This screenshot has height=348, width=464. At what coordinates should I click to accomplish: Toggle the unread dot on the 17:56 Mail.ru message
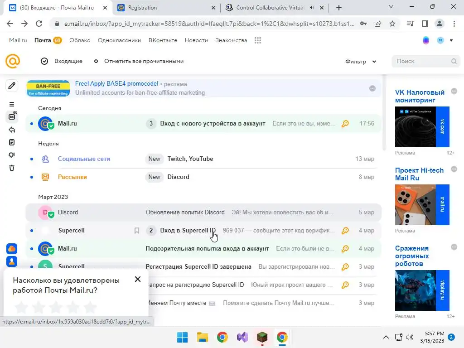pos(32,123)
